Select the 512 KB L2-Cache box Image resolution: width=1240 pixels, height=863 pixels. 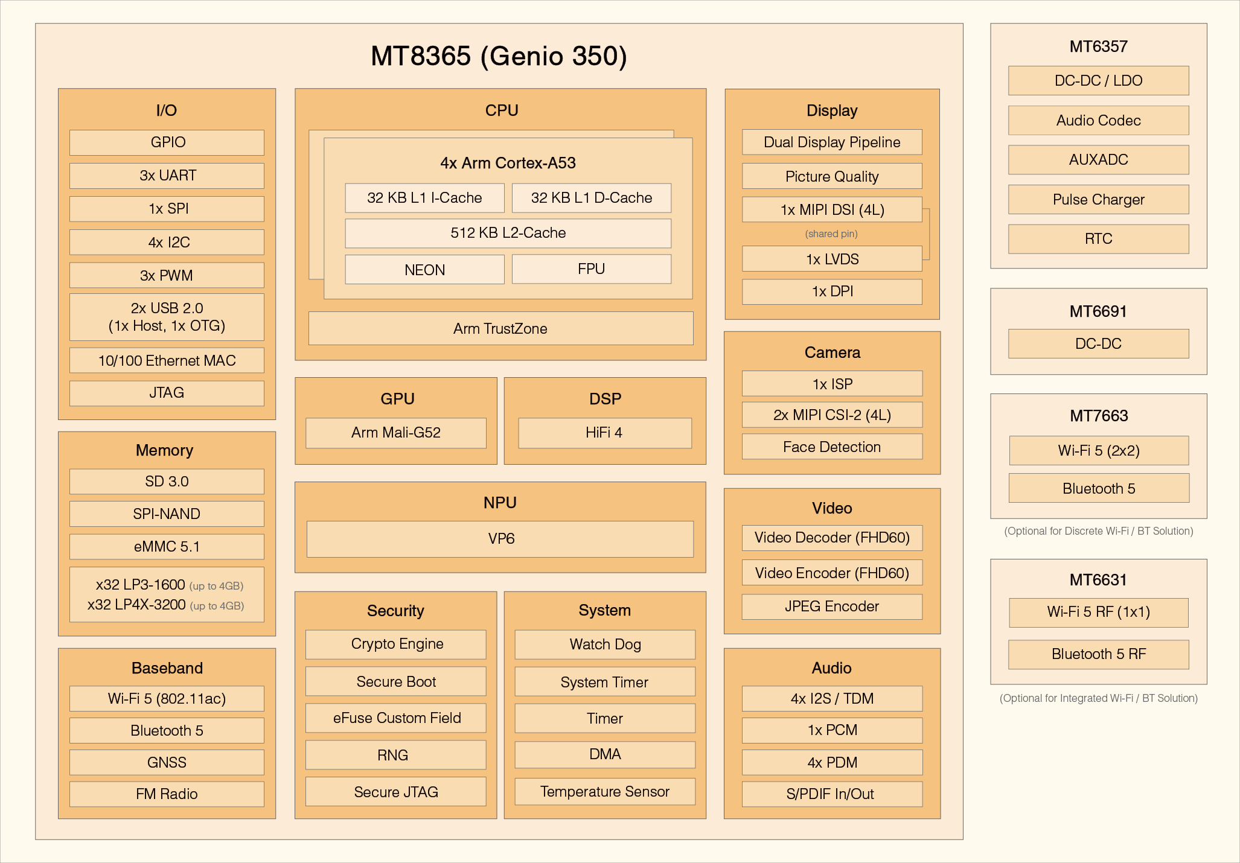[x=508, y=233]
